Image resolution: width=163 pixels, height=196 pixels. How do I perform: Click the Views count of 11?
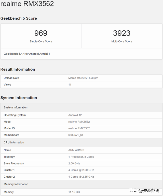[70, 84]
